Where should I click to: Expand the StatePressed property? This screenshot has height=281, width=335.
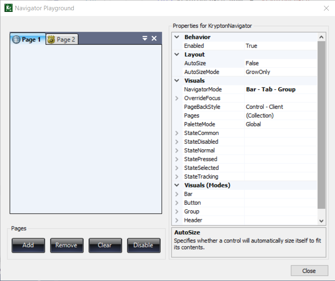click(177, 159)
